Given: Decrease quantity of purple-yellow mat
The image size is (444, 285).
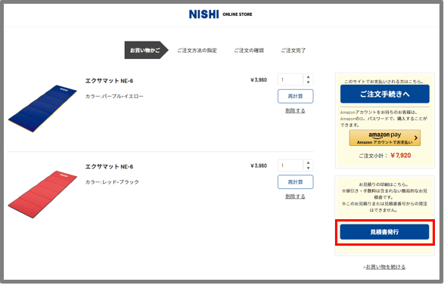Looking at the screenshot, I should coord(309,82).
